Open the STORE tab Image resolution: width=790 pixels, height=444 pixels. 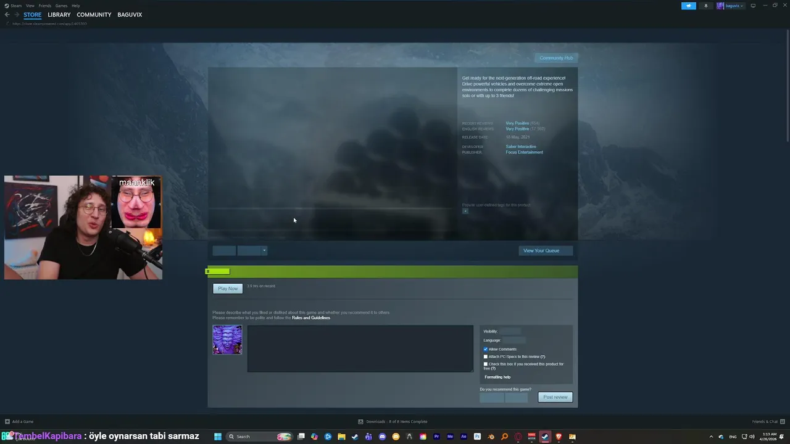tap(33, 15)
